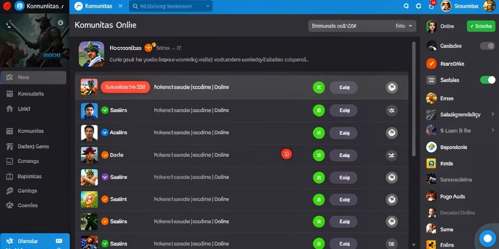This screenshot has width=499, height=249.
Task: Click the green icon in the Acaiins row
Action: [319, 133]
